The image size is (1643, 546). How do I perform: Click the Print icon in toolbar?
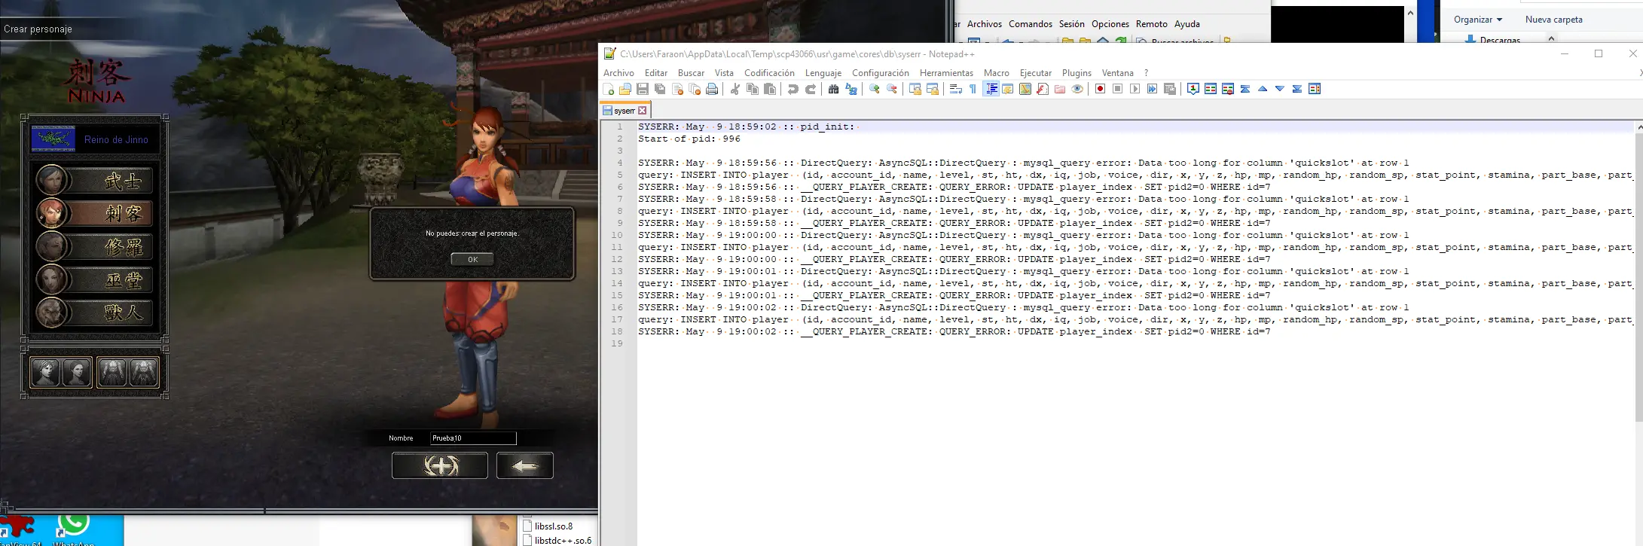tap(712, 89)
